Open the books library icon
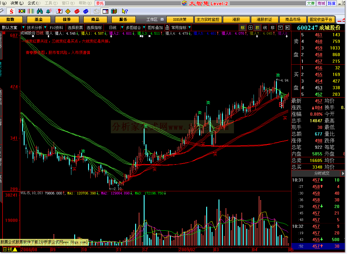Viewport: 347px width, 254px height. (x=114, y=11)
